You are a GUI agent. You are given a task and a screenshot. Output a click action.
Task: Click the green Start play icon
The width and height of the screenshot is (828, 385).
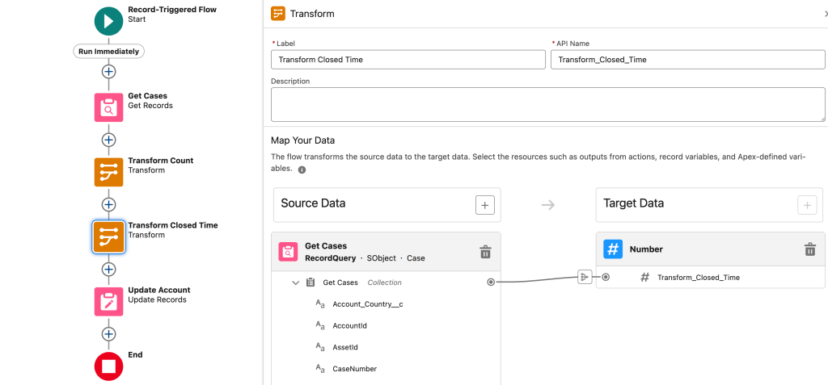pyautogui.click(x=109, y=21)
